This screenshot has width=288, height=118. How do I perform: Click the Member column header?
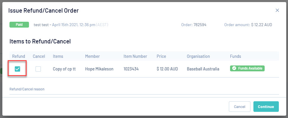pyautogui.click(x=92, y=56)
